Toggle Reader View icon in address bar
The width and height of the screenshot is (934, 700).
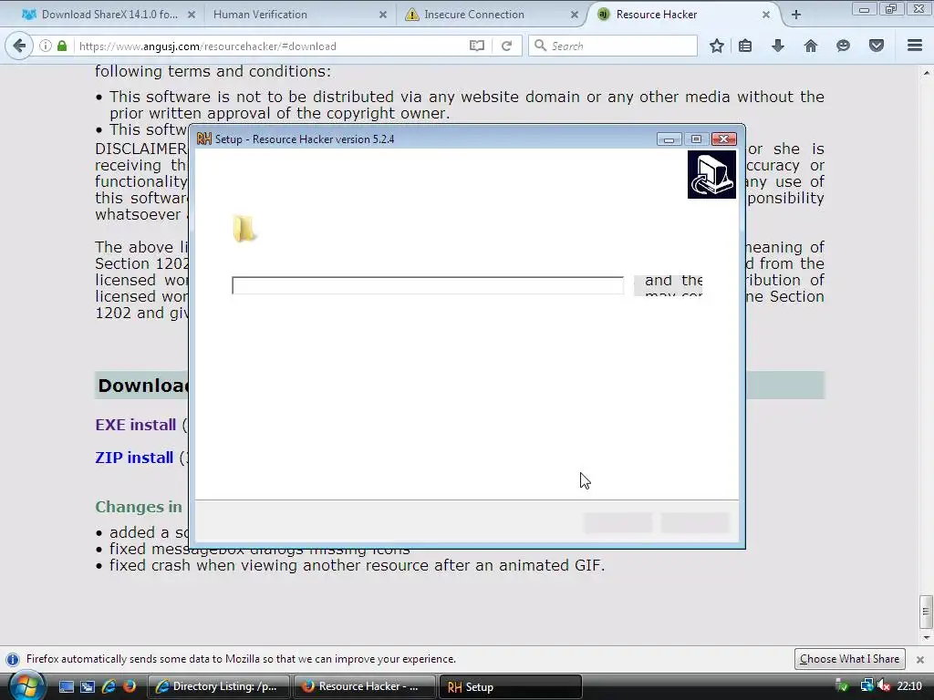476,46
